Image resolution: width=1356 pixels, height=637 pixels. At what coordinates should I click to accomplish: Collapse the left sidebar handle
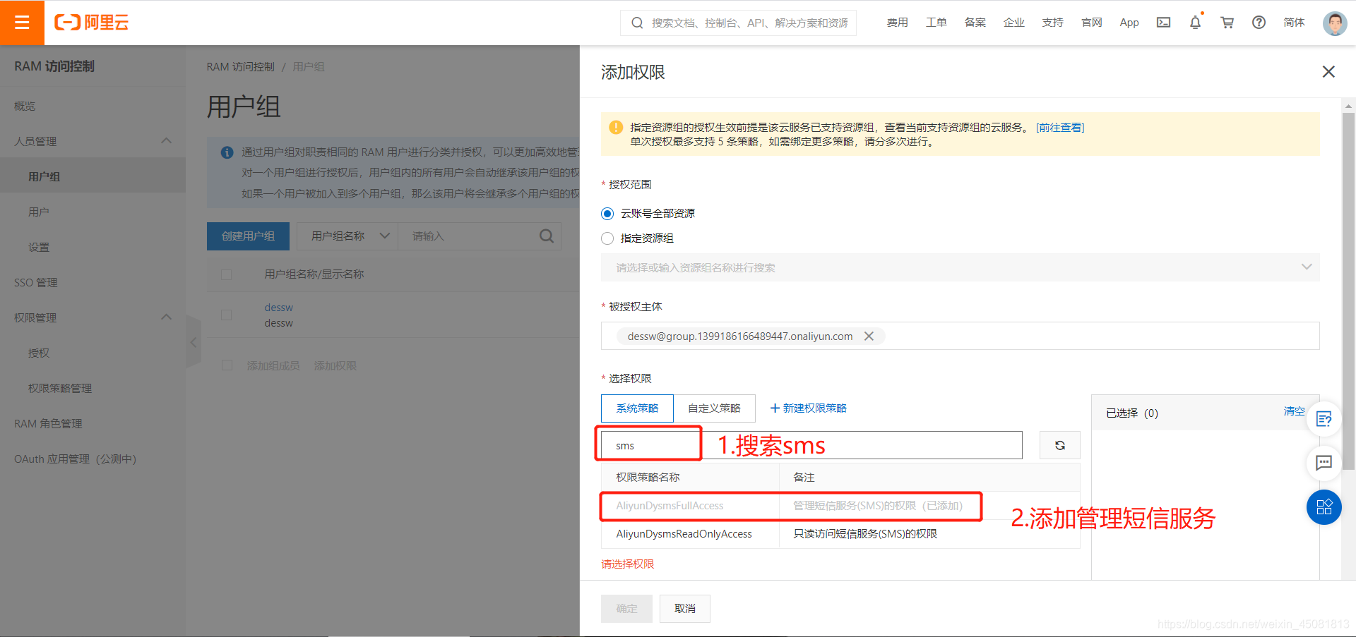click(194, 342)
